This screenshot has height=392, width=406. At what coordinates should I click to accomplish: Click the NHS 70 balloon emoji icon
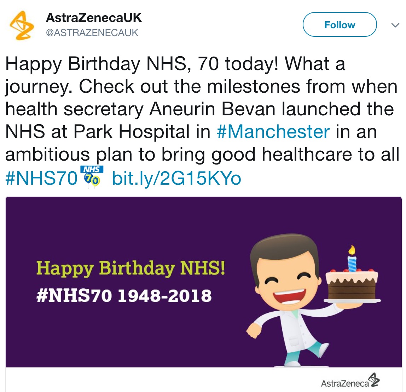(x=92, y=175)
